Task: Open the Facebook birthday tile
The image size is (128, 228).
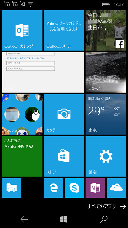Action: click(106, 30)
